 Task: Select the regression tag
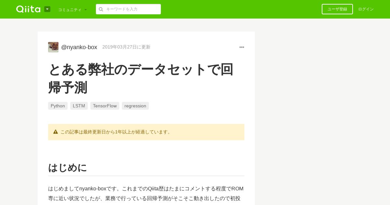(135, 106)
